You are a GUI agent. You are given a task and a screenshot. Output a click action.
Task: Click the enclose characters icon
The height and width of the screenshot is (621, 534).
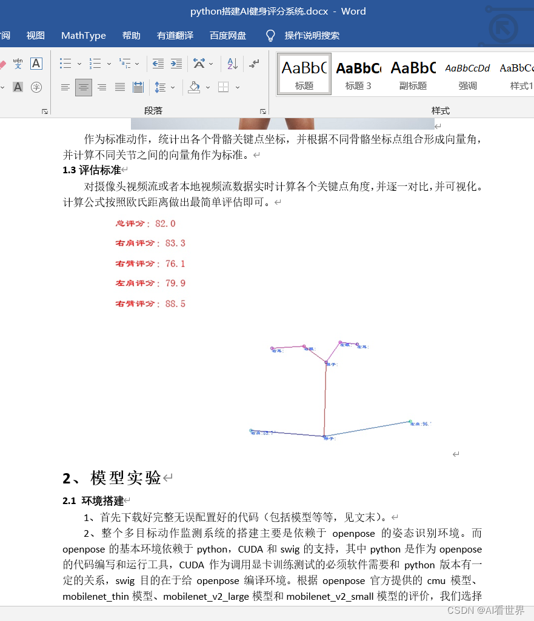(36, 87)
